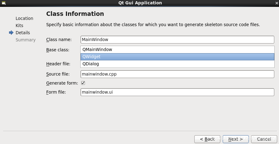The image size is (279, 144).
Task: Click the window icon in title bar
Action: [4, 3]
